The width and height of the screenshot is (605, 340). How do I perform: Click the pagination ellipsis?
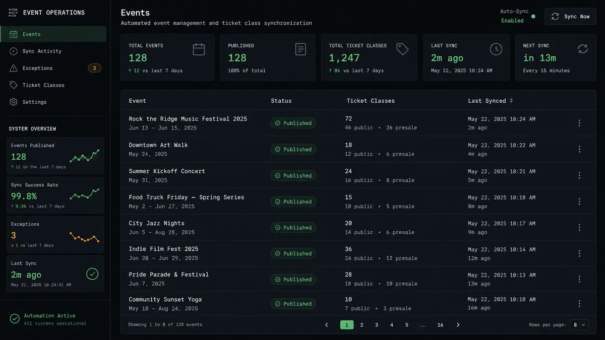coord(423,325)
